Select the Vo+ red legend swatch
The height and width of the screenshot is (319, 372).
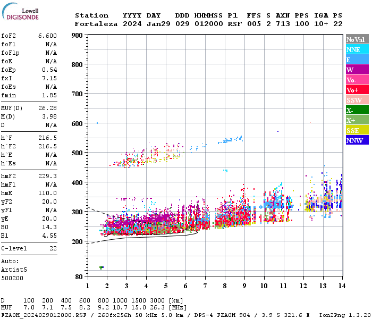click(357, 90)
